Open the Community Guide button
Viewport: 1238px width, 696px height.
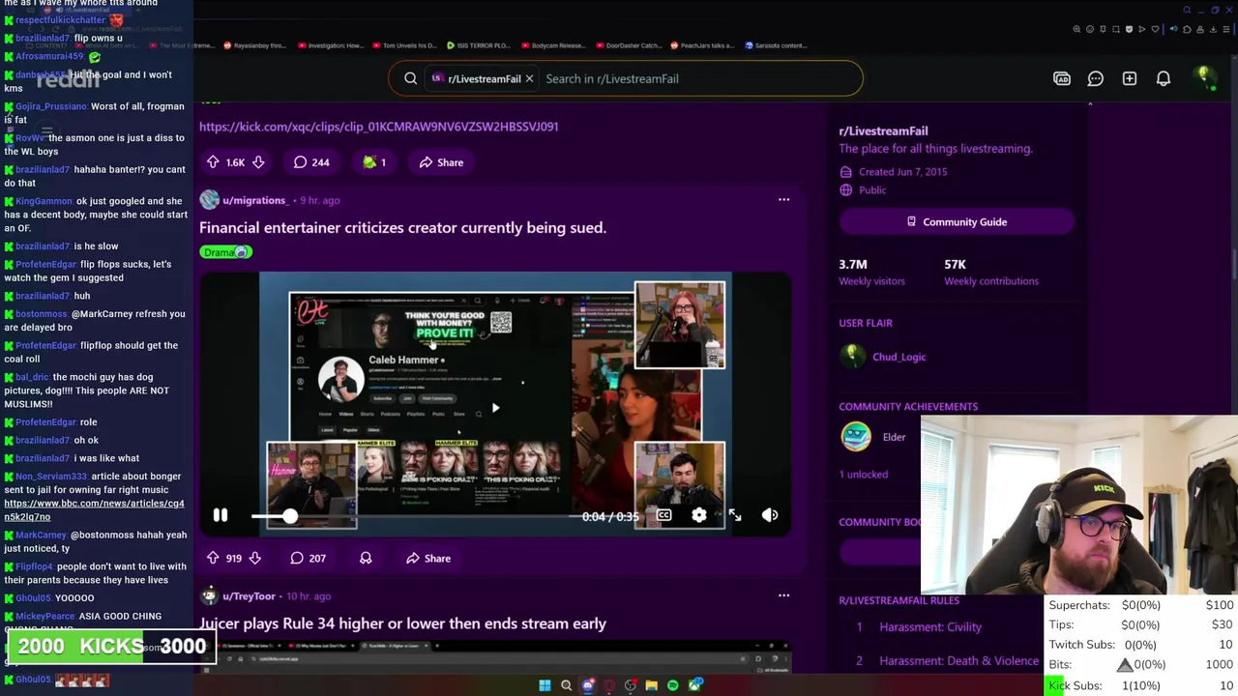click(x=957, y=221)
